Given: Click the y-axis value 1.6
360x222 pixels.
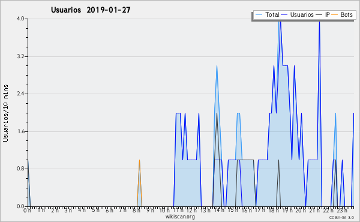Looking at the screenshot, I should point(20,131).
